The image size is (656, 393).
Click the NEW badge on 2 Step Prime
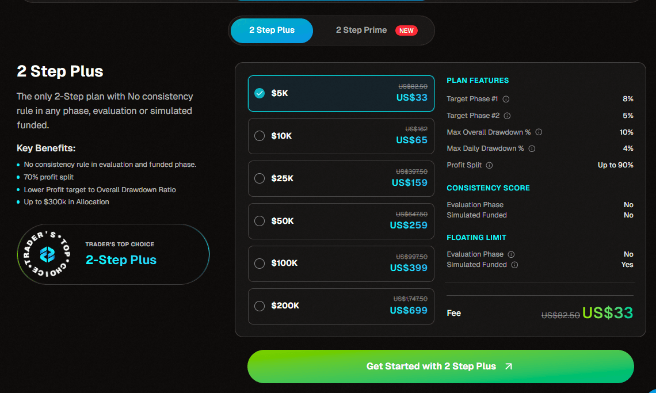406,30
